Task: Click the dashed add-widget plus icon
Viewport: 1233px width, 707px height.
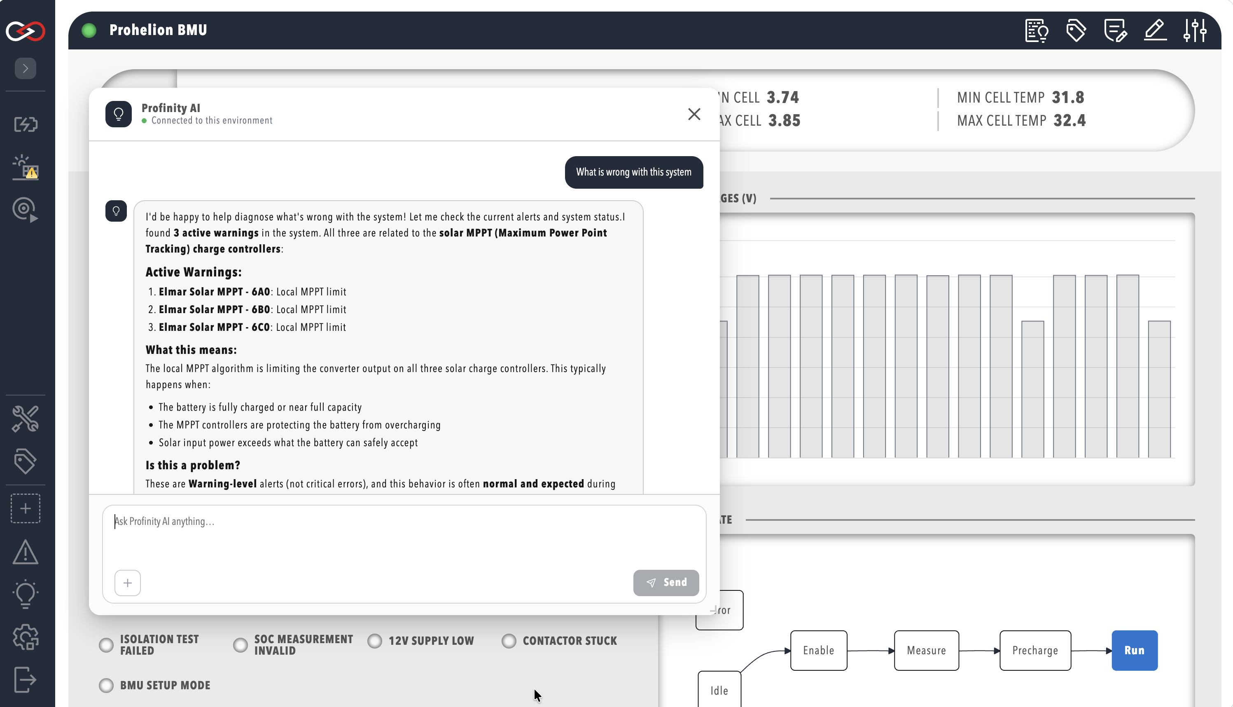Action: click(25, 508)
